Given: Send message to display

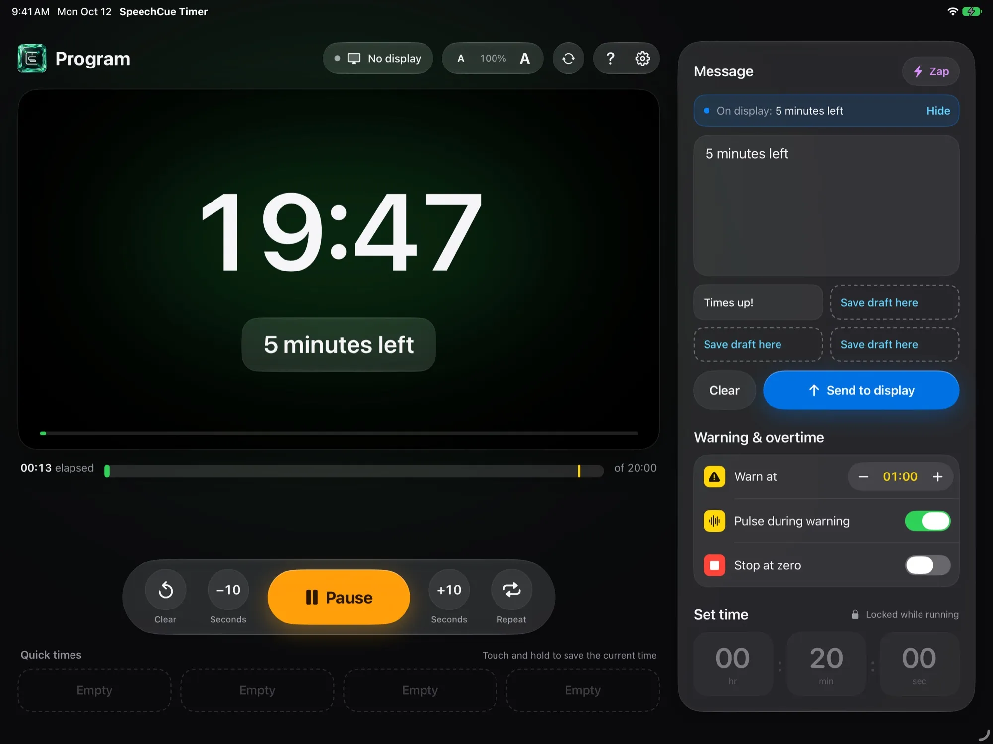Looking at the screenshot, I should tap(861, 390).
